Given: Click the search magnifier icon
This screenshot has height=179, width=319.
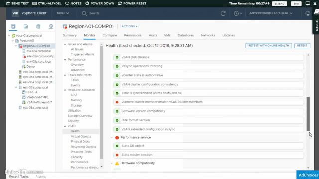Looking at the screenshot, I should coord(84,13).
